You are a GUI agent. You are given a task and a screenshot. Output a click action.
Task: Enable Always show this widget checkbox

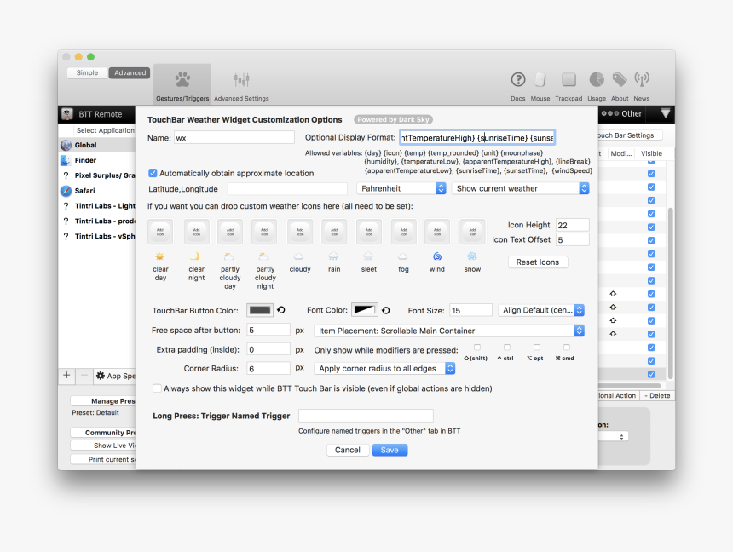(157, 388)
